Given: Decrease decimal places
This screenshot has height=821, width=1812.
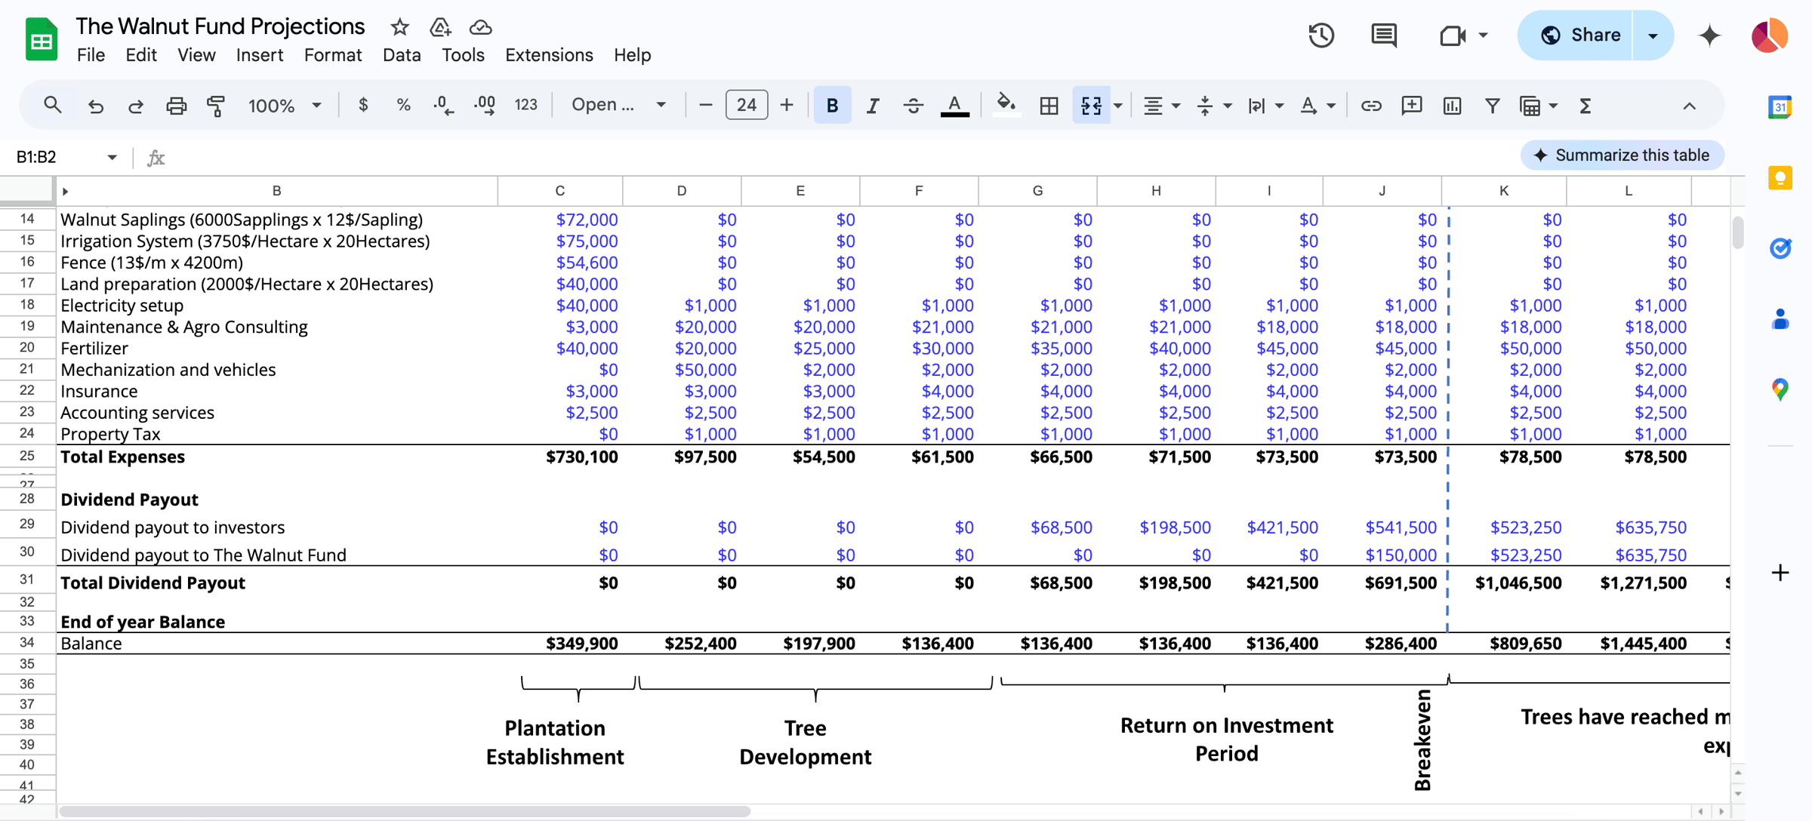Looking at the screenshot, I should pos(444,105).
